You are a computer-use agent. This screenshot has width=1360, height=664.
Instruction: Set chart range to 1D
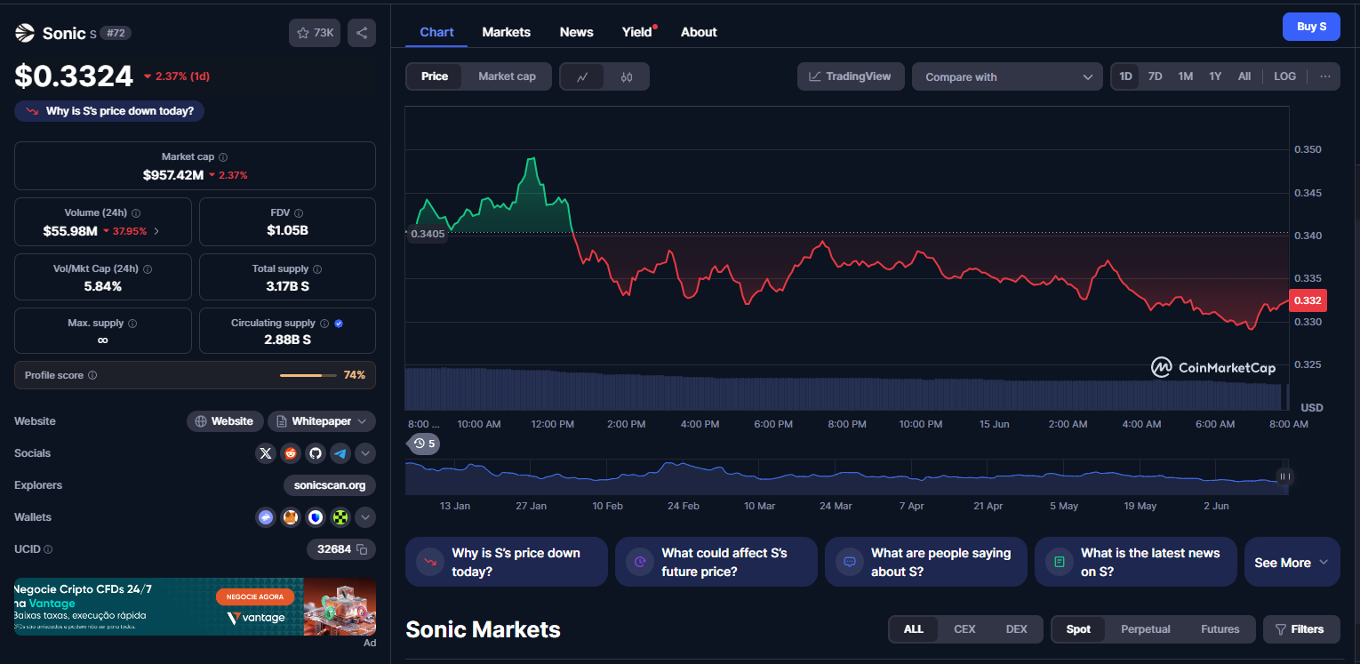pos(1125,76)
